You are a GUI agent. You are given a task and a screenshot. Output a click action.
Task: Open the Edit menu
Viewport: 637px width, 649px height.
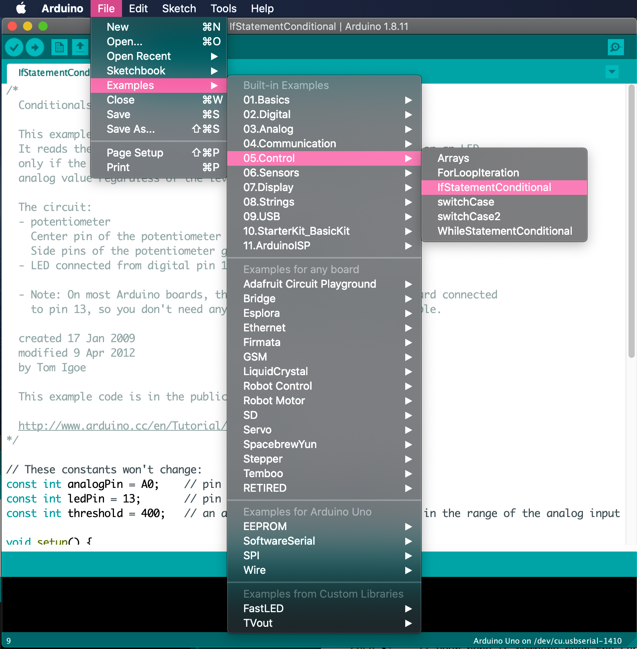138,8
